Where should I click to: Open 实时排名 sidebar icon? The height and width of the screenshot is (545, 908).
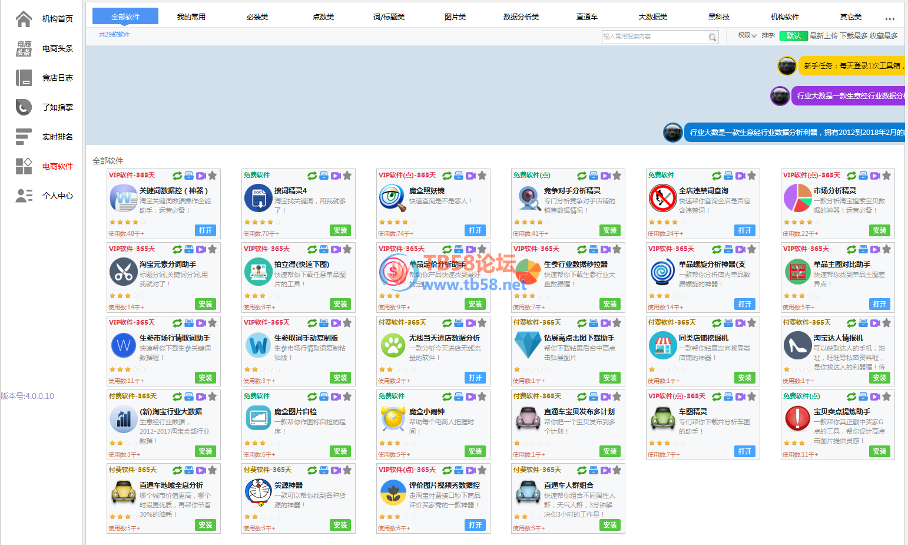[x=24, y=137]
